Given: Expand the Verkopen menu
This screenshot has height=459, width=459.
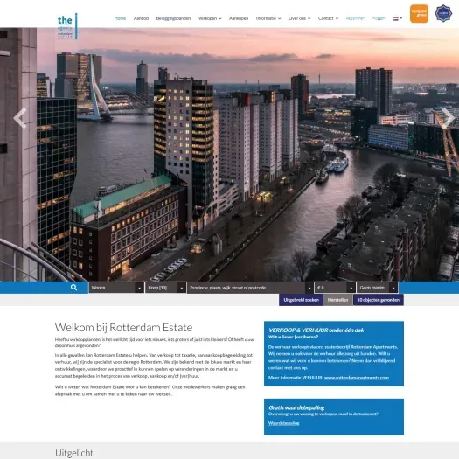Looking at the screenshot, I should pos(210,18).
